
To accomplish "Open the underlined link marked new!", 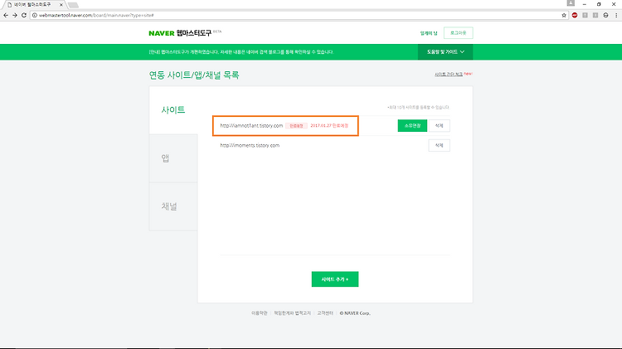I will [x=449, y=74].
